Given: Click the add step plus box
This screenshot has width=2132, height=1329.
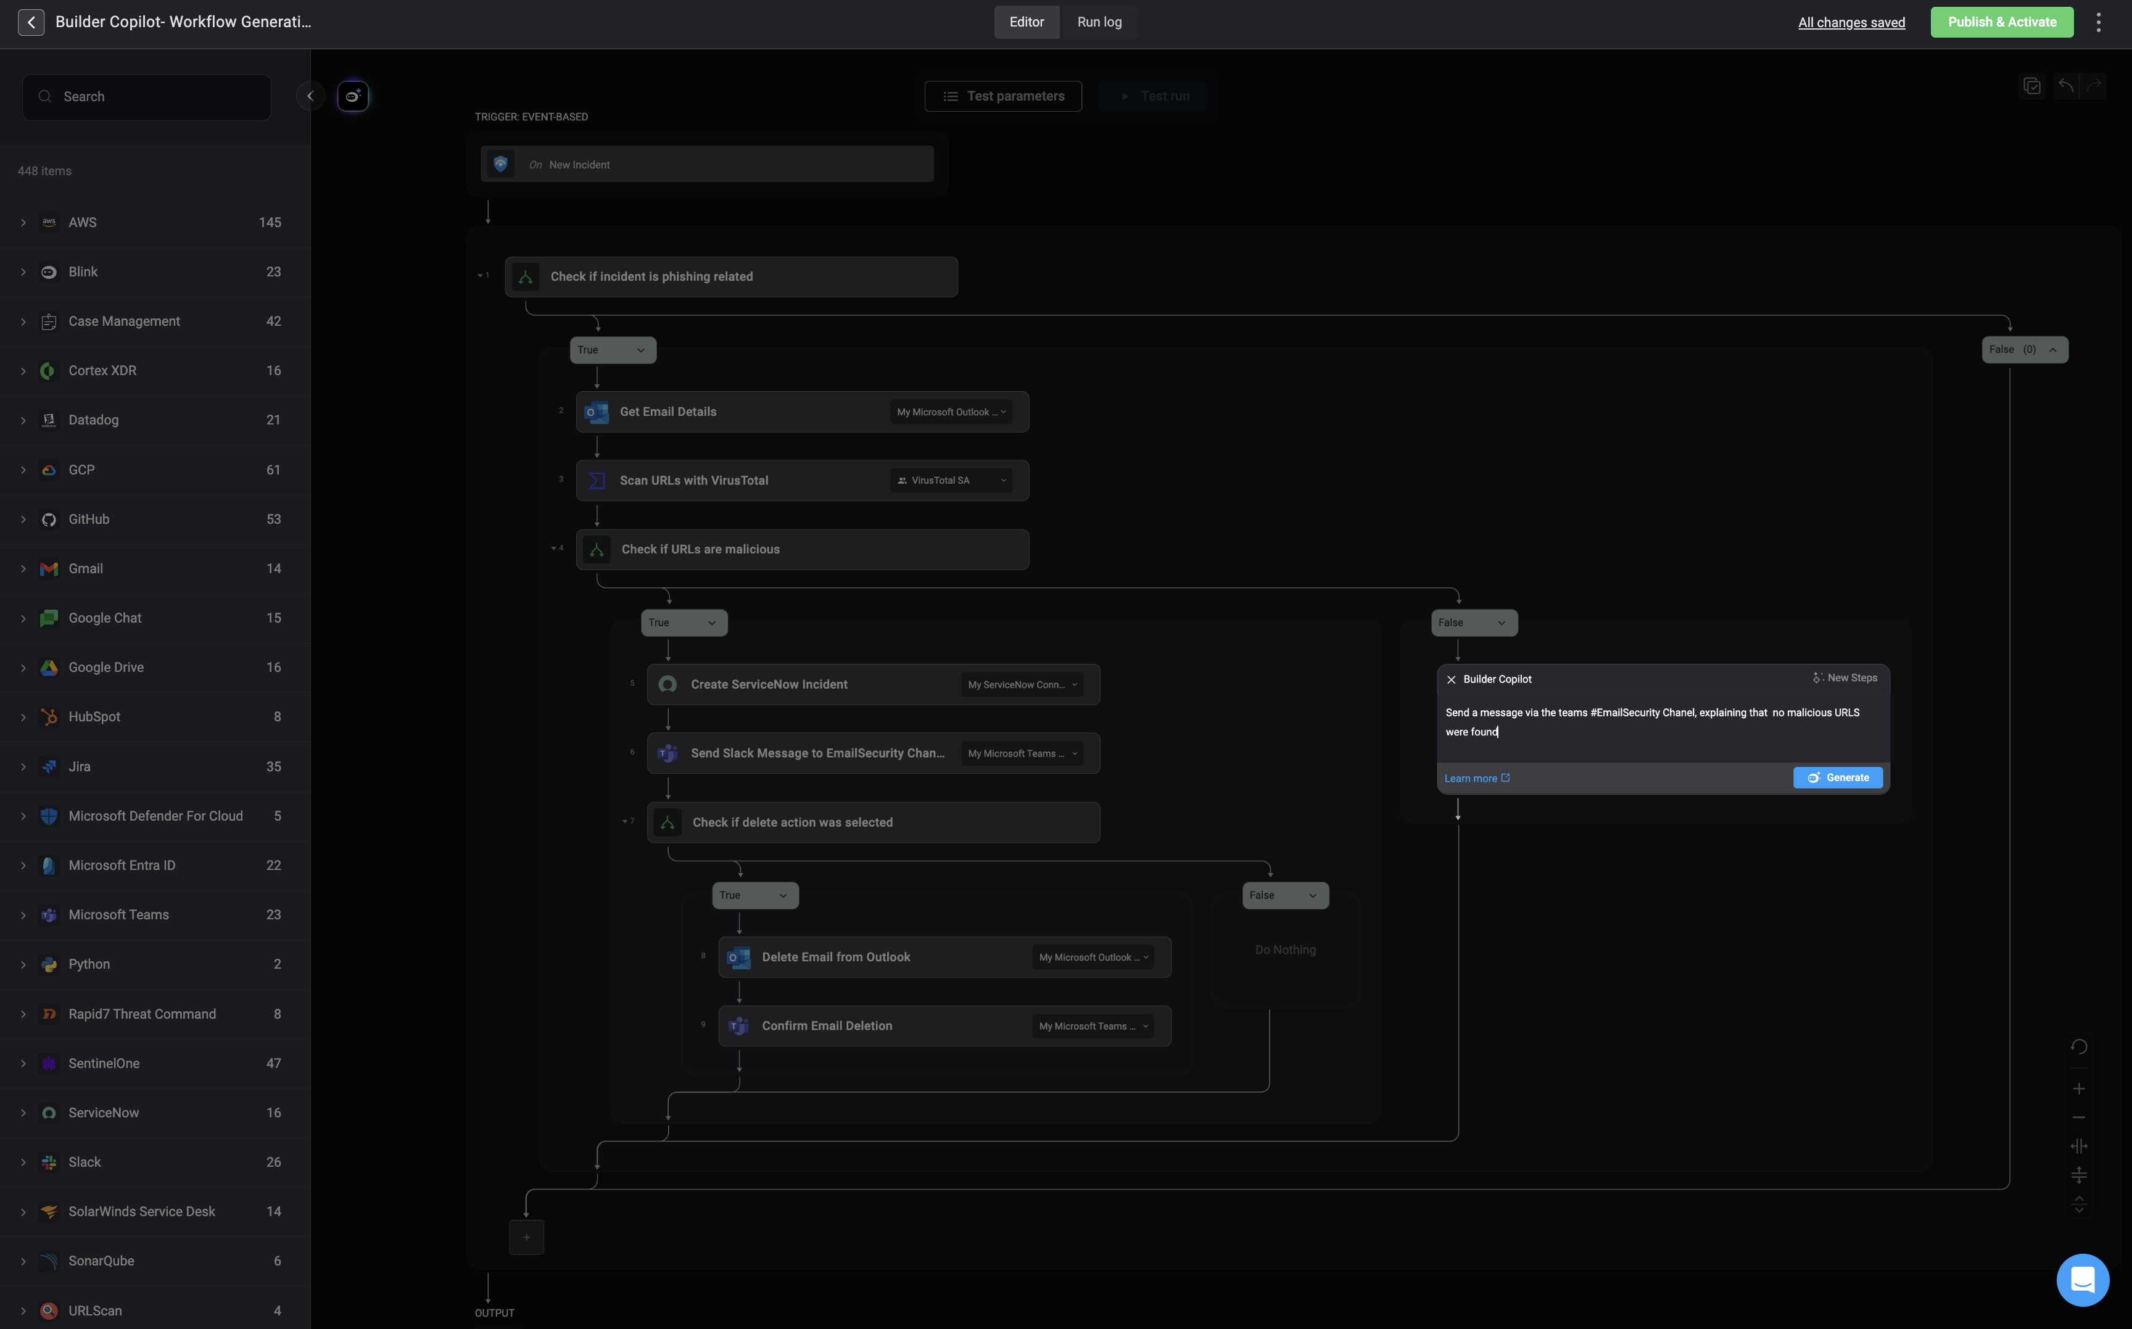Looking at the screenshot, I should [x=526, y=1238].
